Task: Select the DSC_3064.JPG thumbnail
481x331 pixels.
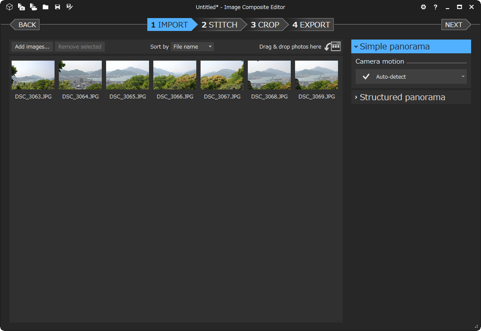Action: pyautogui.click(x=80, y=75)
